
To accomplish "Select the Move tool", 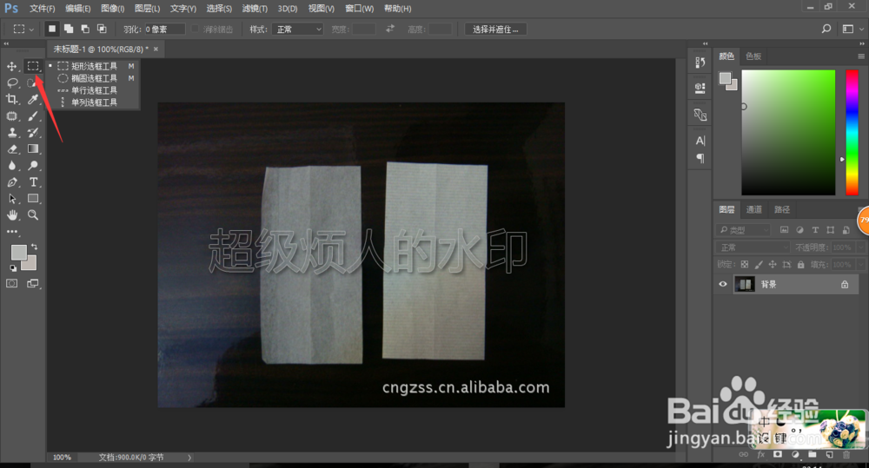I will (x=11, y=67).
